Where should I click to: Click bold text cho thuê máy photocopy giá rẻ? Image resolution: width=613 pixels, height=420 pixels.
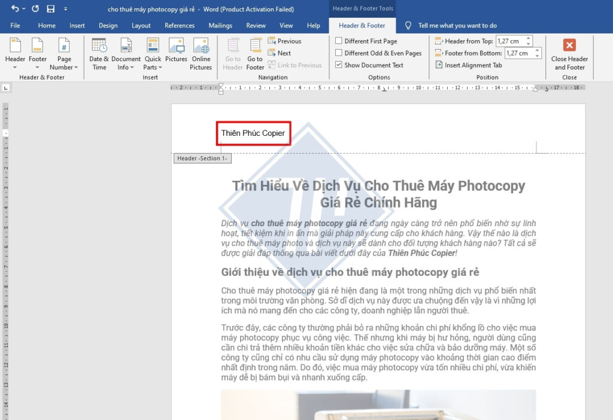coord(309,224)
